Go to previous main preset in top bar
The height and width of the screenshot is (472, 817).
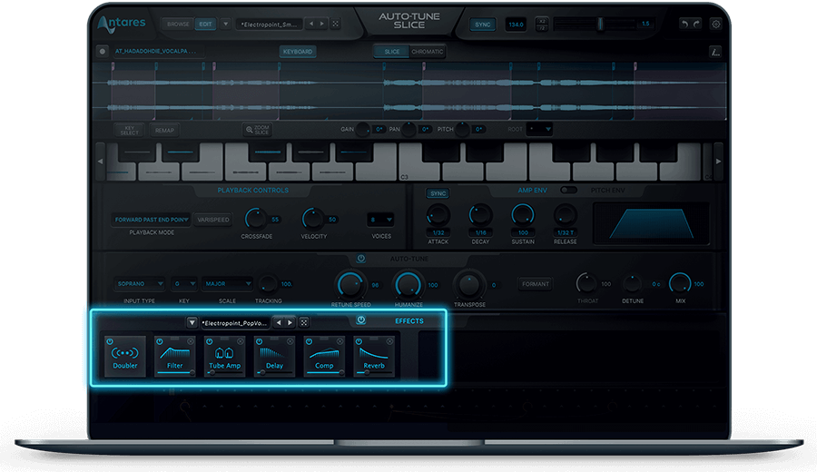tap(311, 24)
